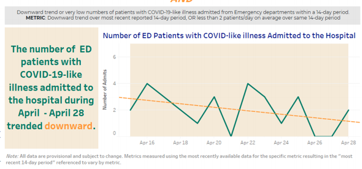Screen dimensions: 362x169
Task: Click the Apr 20 x-axis label
Action: point(214,143)
